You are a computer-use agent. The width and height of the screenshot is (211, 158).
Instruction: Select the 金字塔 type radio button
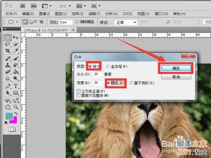(x=108, y=67)
